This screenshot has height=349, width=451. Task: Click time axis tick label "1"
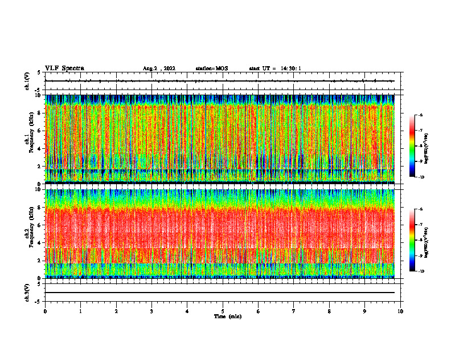pos(80,311)
